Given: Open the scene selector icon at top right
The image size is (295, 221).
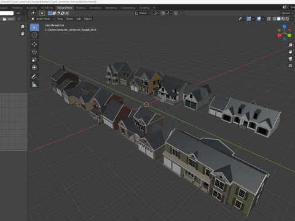Looking at the screenshot, I should [285, 7].
